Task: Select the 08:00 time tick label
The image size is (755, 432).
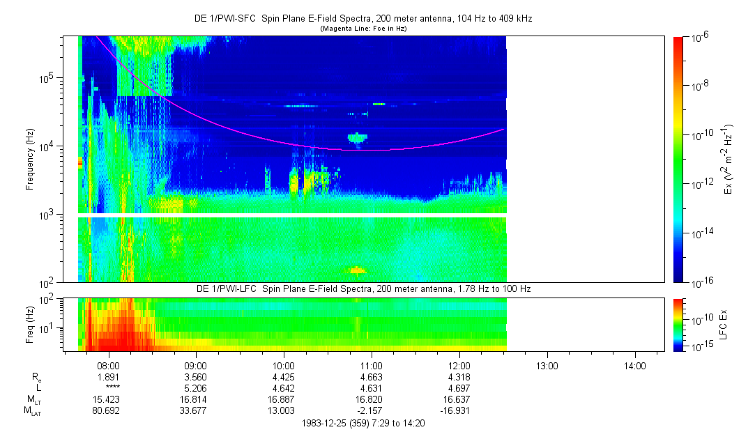Action: 107,365
